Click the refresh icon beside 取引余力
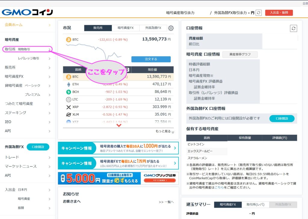Screen dimensions: 308x219 tap(259, 13)
